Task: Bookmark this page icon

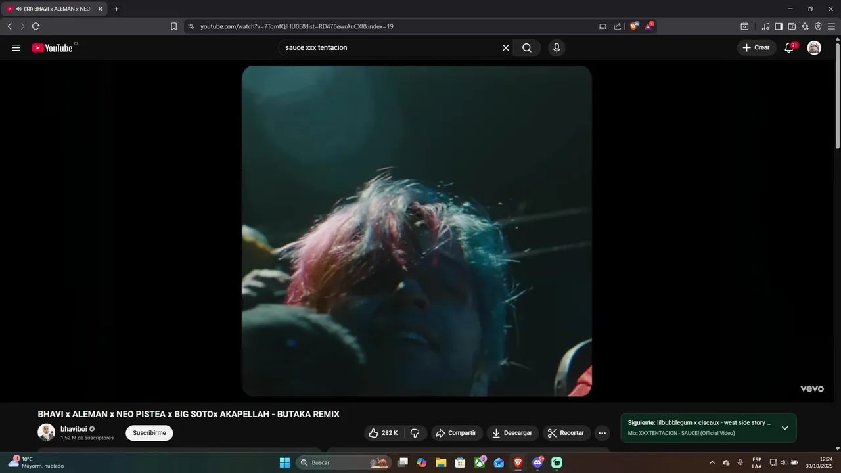Action: pyautogui.click(x=173, y=26)
